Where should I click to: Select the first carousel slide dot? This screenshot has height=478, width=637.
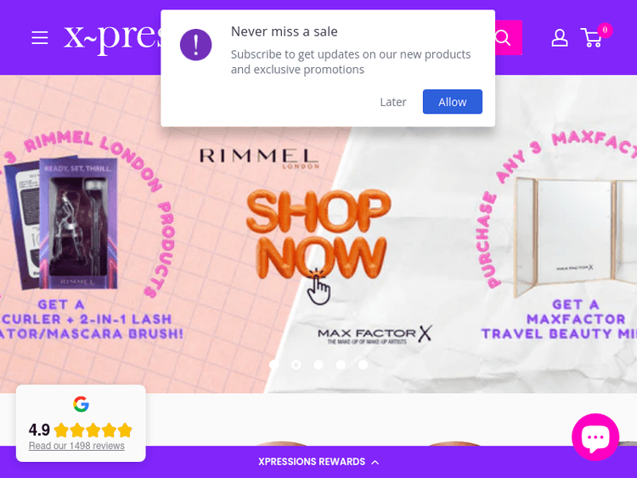pos(274,365)
